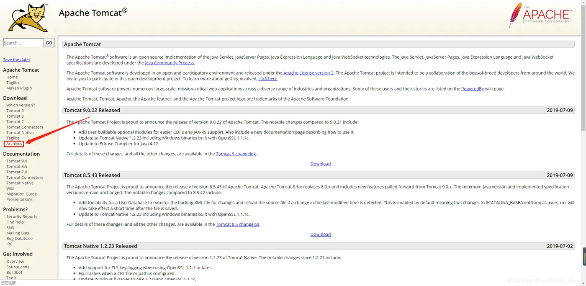586x286 pixels.
Task: Click the GO search button
Action: coord(49,43)
